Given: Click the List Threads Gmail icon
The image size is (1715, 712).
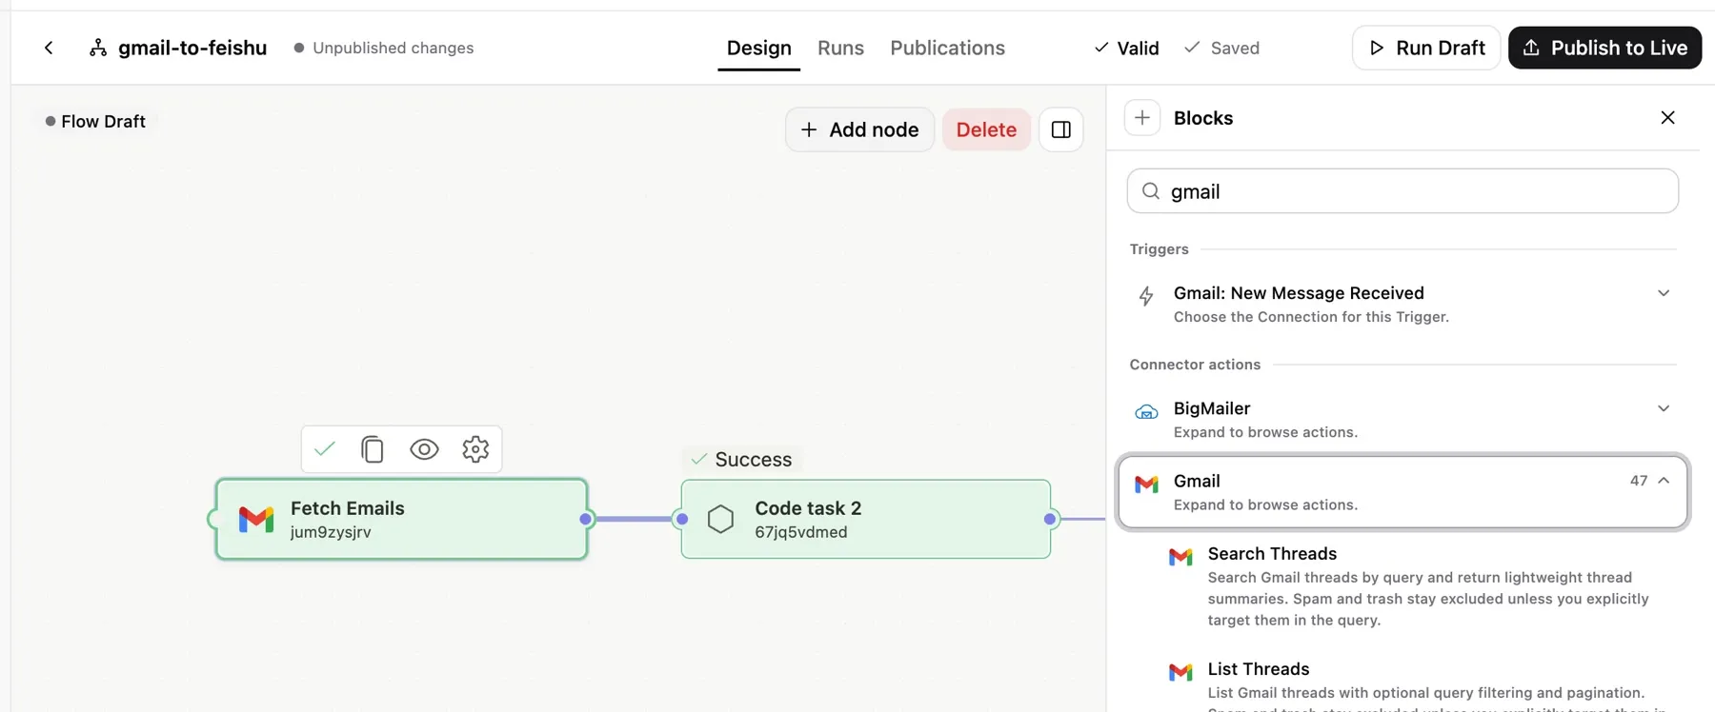Looking at the screenshot, I should point(1180,672).
